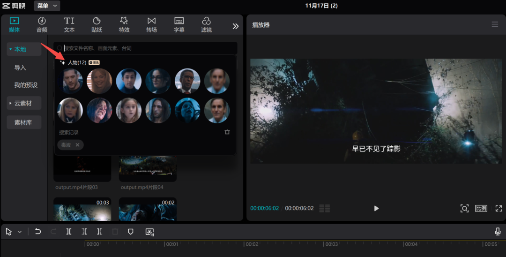Expand the 云素材 cloud materials section

tap(24, 103)
